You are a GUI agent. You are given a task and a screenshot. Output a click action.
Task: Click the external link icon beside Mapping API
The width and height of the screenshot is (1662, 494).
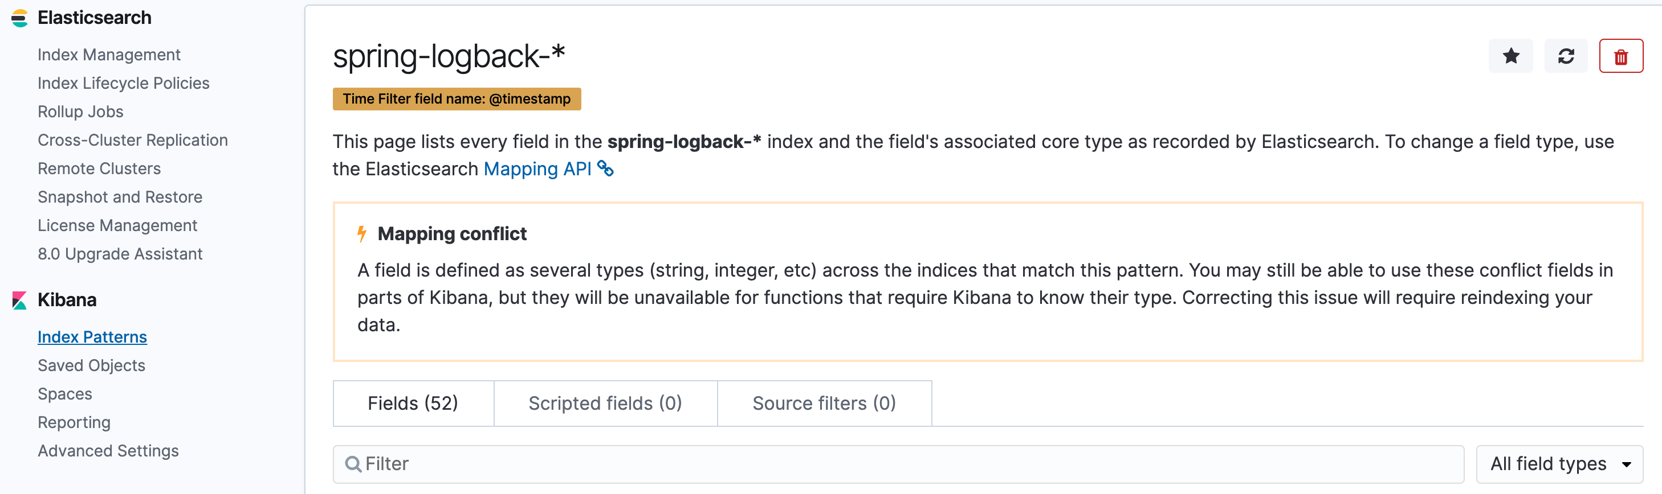605,169
